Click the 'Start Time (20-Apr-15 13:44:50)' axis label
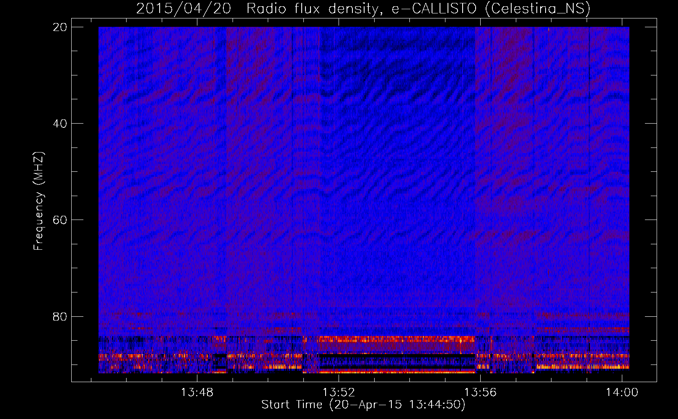Image resolution: width=678 pixels, height=419 pixels. point(363,405)
